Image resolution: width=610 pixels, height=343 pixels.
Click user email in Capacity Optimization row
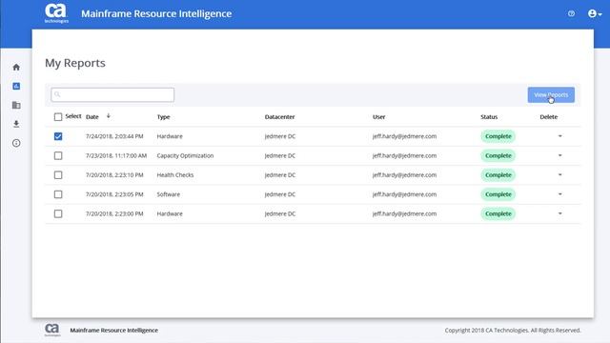click(x=404, y=155)
